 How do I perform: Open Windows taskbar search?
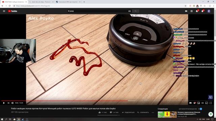point(6,119)
